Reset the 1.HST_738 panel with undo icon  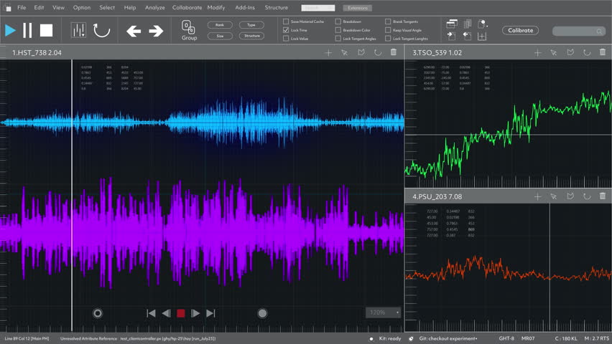377,52
